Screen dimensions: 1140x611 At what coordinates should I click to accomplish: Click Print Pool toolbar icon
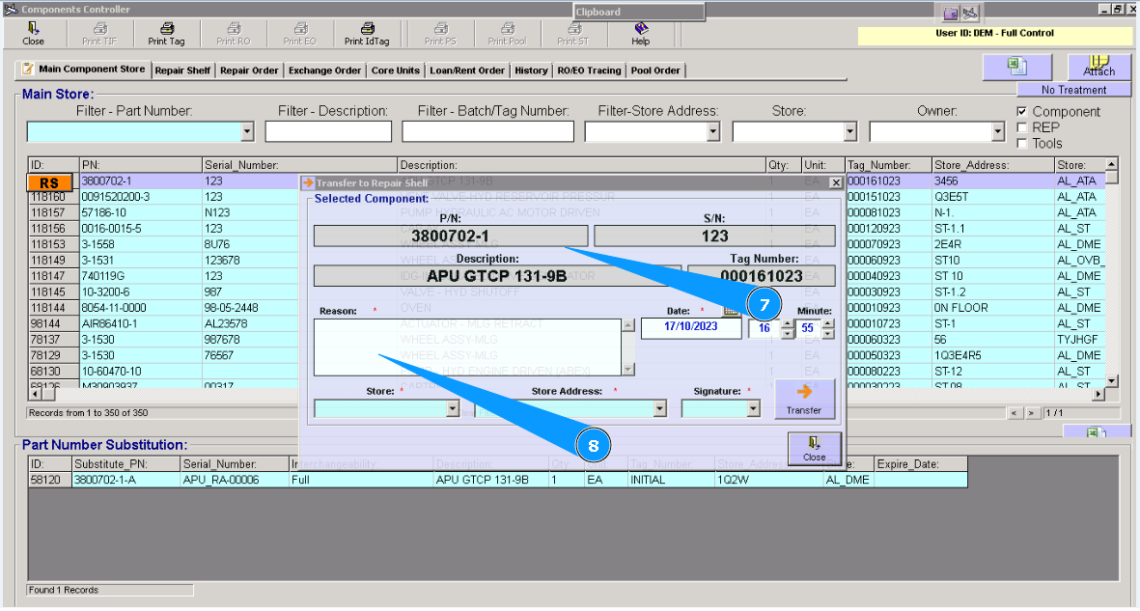507,34
